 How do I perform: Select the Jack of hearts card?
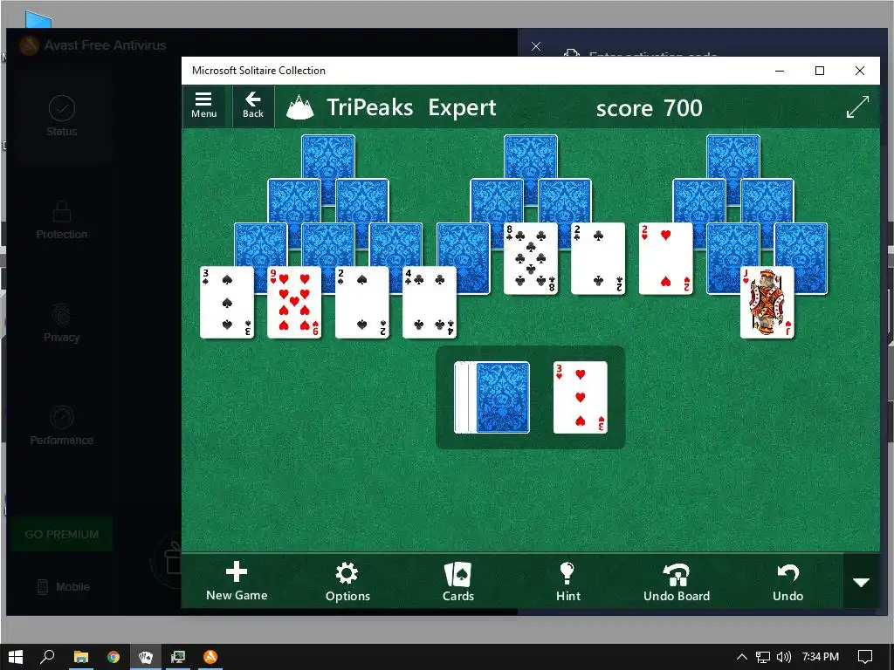click(767, 303)
